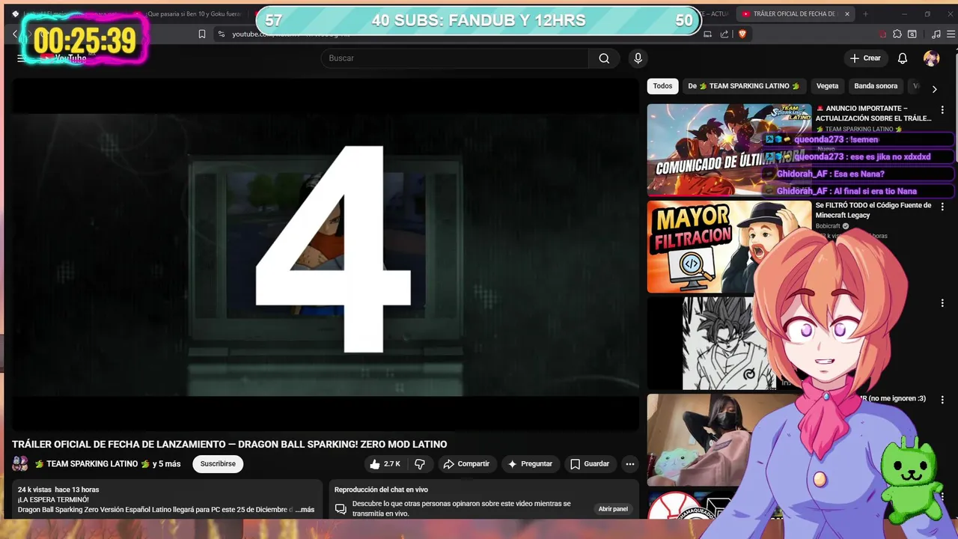This screenshot has height=539, width=958.
Task: Click the Buscar search field
Action: click(x=455, y=58)
